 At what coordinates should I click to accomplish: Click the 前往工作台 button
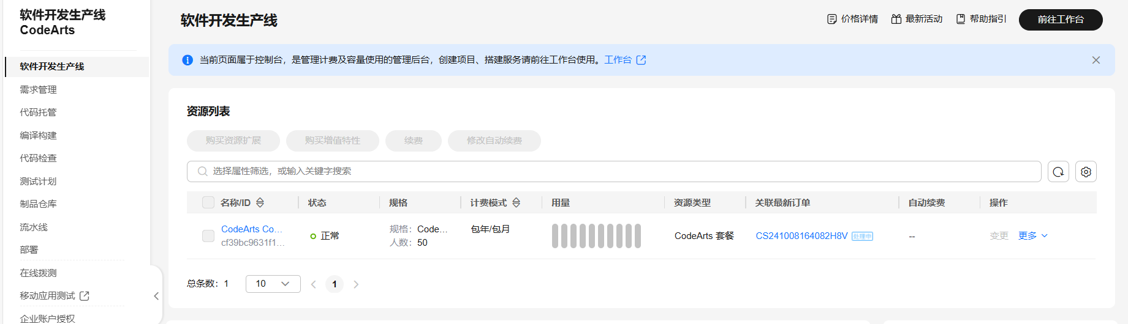coord(1061,20)
